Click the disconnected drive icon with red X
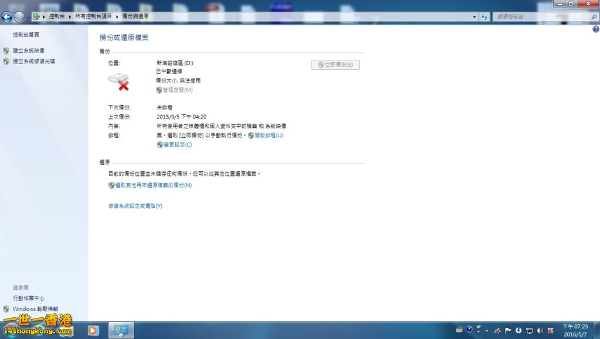 pos(118,82)
